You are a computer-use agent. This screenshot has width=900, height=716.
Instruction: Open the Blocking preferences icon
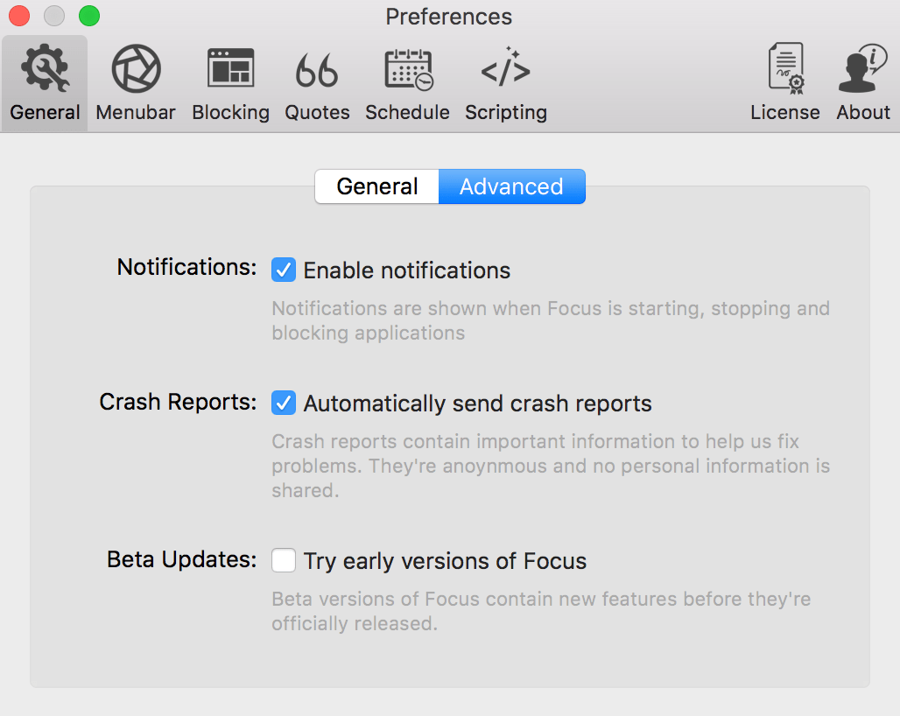231,83
